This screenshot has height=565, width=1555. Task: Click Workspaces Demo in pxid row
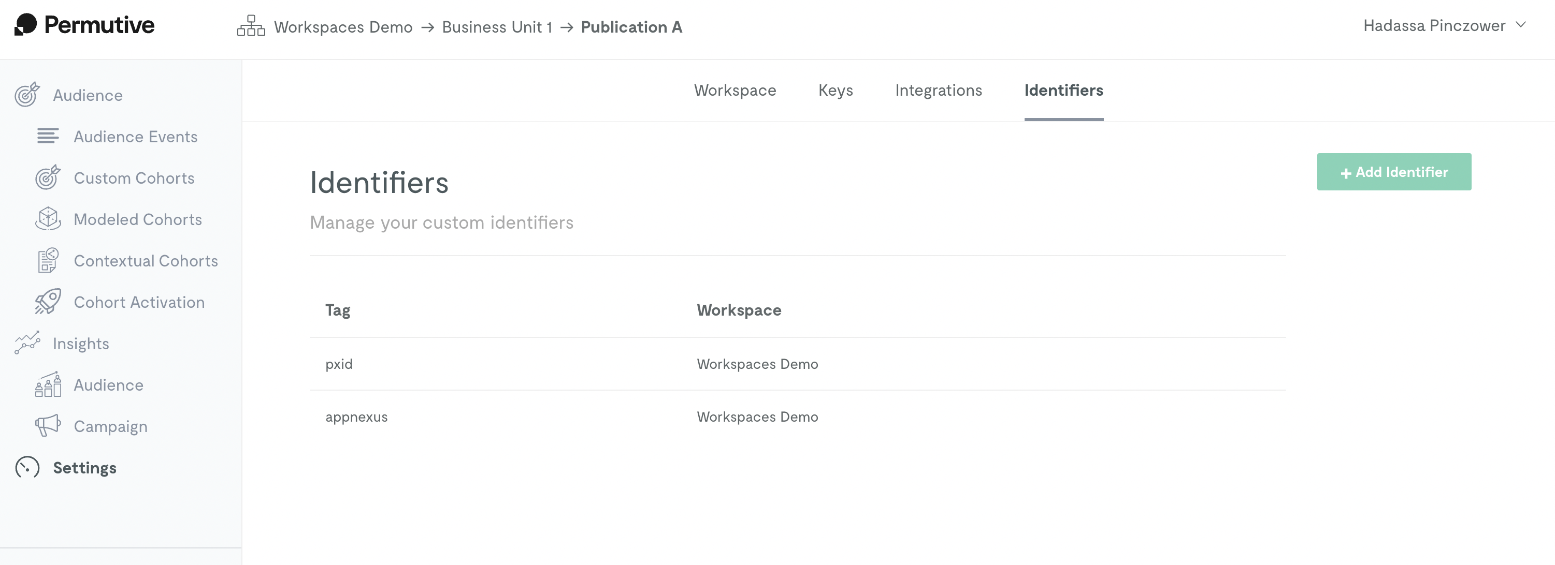[x=757, y=364]
